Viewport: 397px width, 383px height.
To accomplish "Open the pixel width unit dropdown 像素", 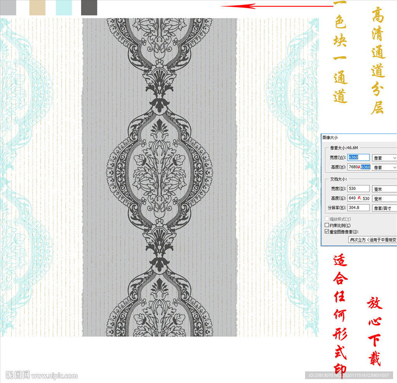I will [x=385, y=158].
